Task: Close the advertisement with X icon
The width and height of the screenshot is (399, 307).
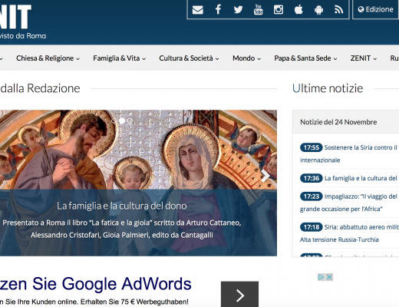Action: (329, 277)
